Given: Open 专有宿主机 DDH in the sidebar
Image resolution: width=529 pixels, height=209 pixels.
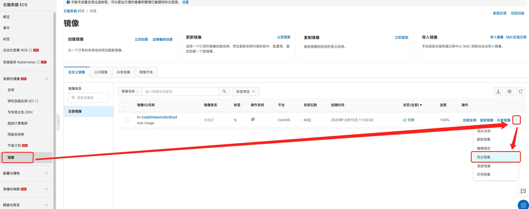Looking at the screenshot, I should 20,112.
